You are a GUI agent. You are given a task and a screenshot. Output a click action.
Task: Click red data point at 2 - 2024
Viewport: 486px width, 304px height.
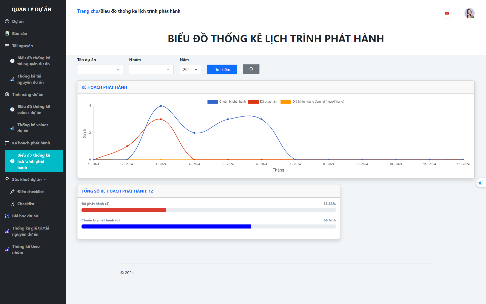pos(127,146)
